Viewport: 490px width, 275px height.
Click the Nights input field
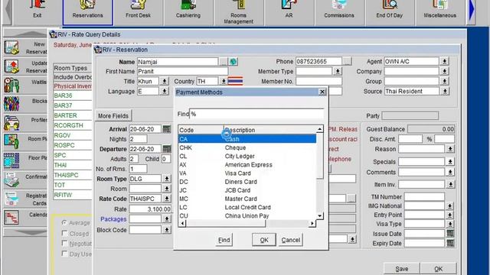(x=138, y=139)
